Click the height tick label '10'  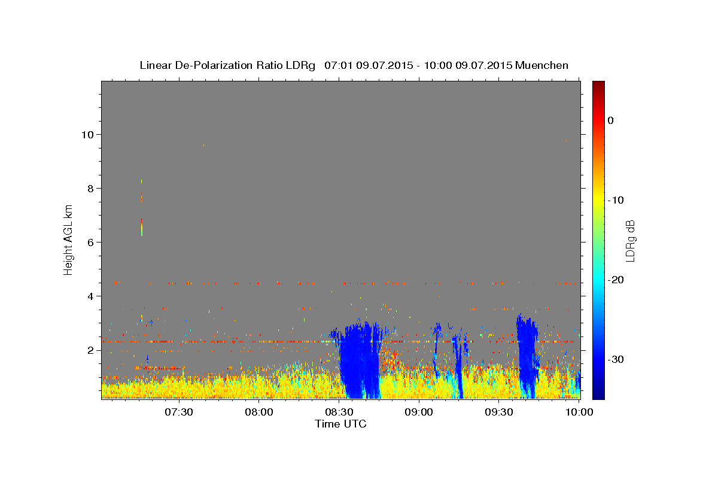pyautogui.click(x=89, y=135)
